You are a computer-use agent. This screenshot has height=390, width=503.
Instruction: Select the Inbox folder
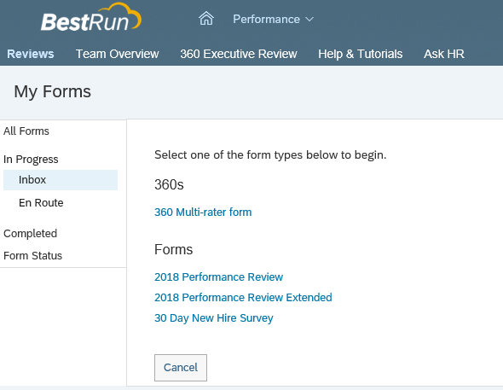click(x=61, y=180)
